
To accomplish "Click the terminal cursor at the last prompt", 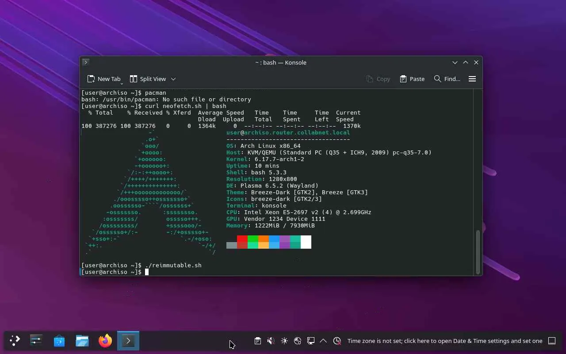I will point(147,272).
